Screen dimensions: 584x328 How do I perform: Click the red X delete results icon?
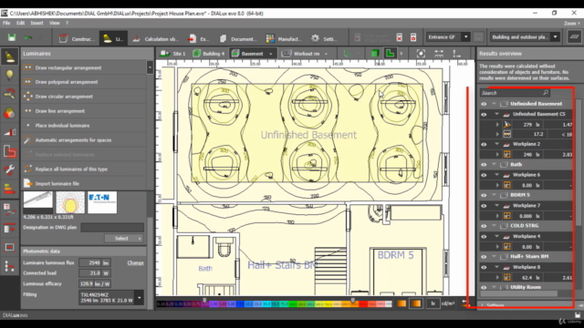click(x=400, y=37)
